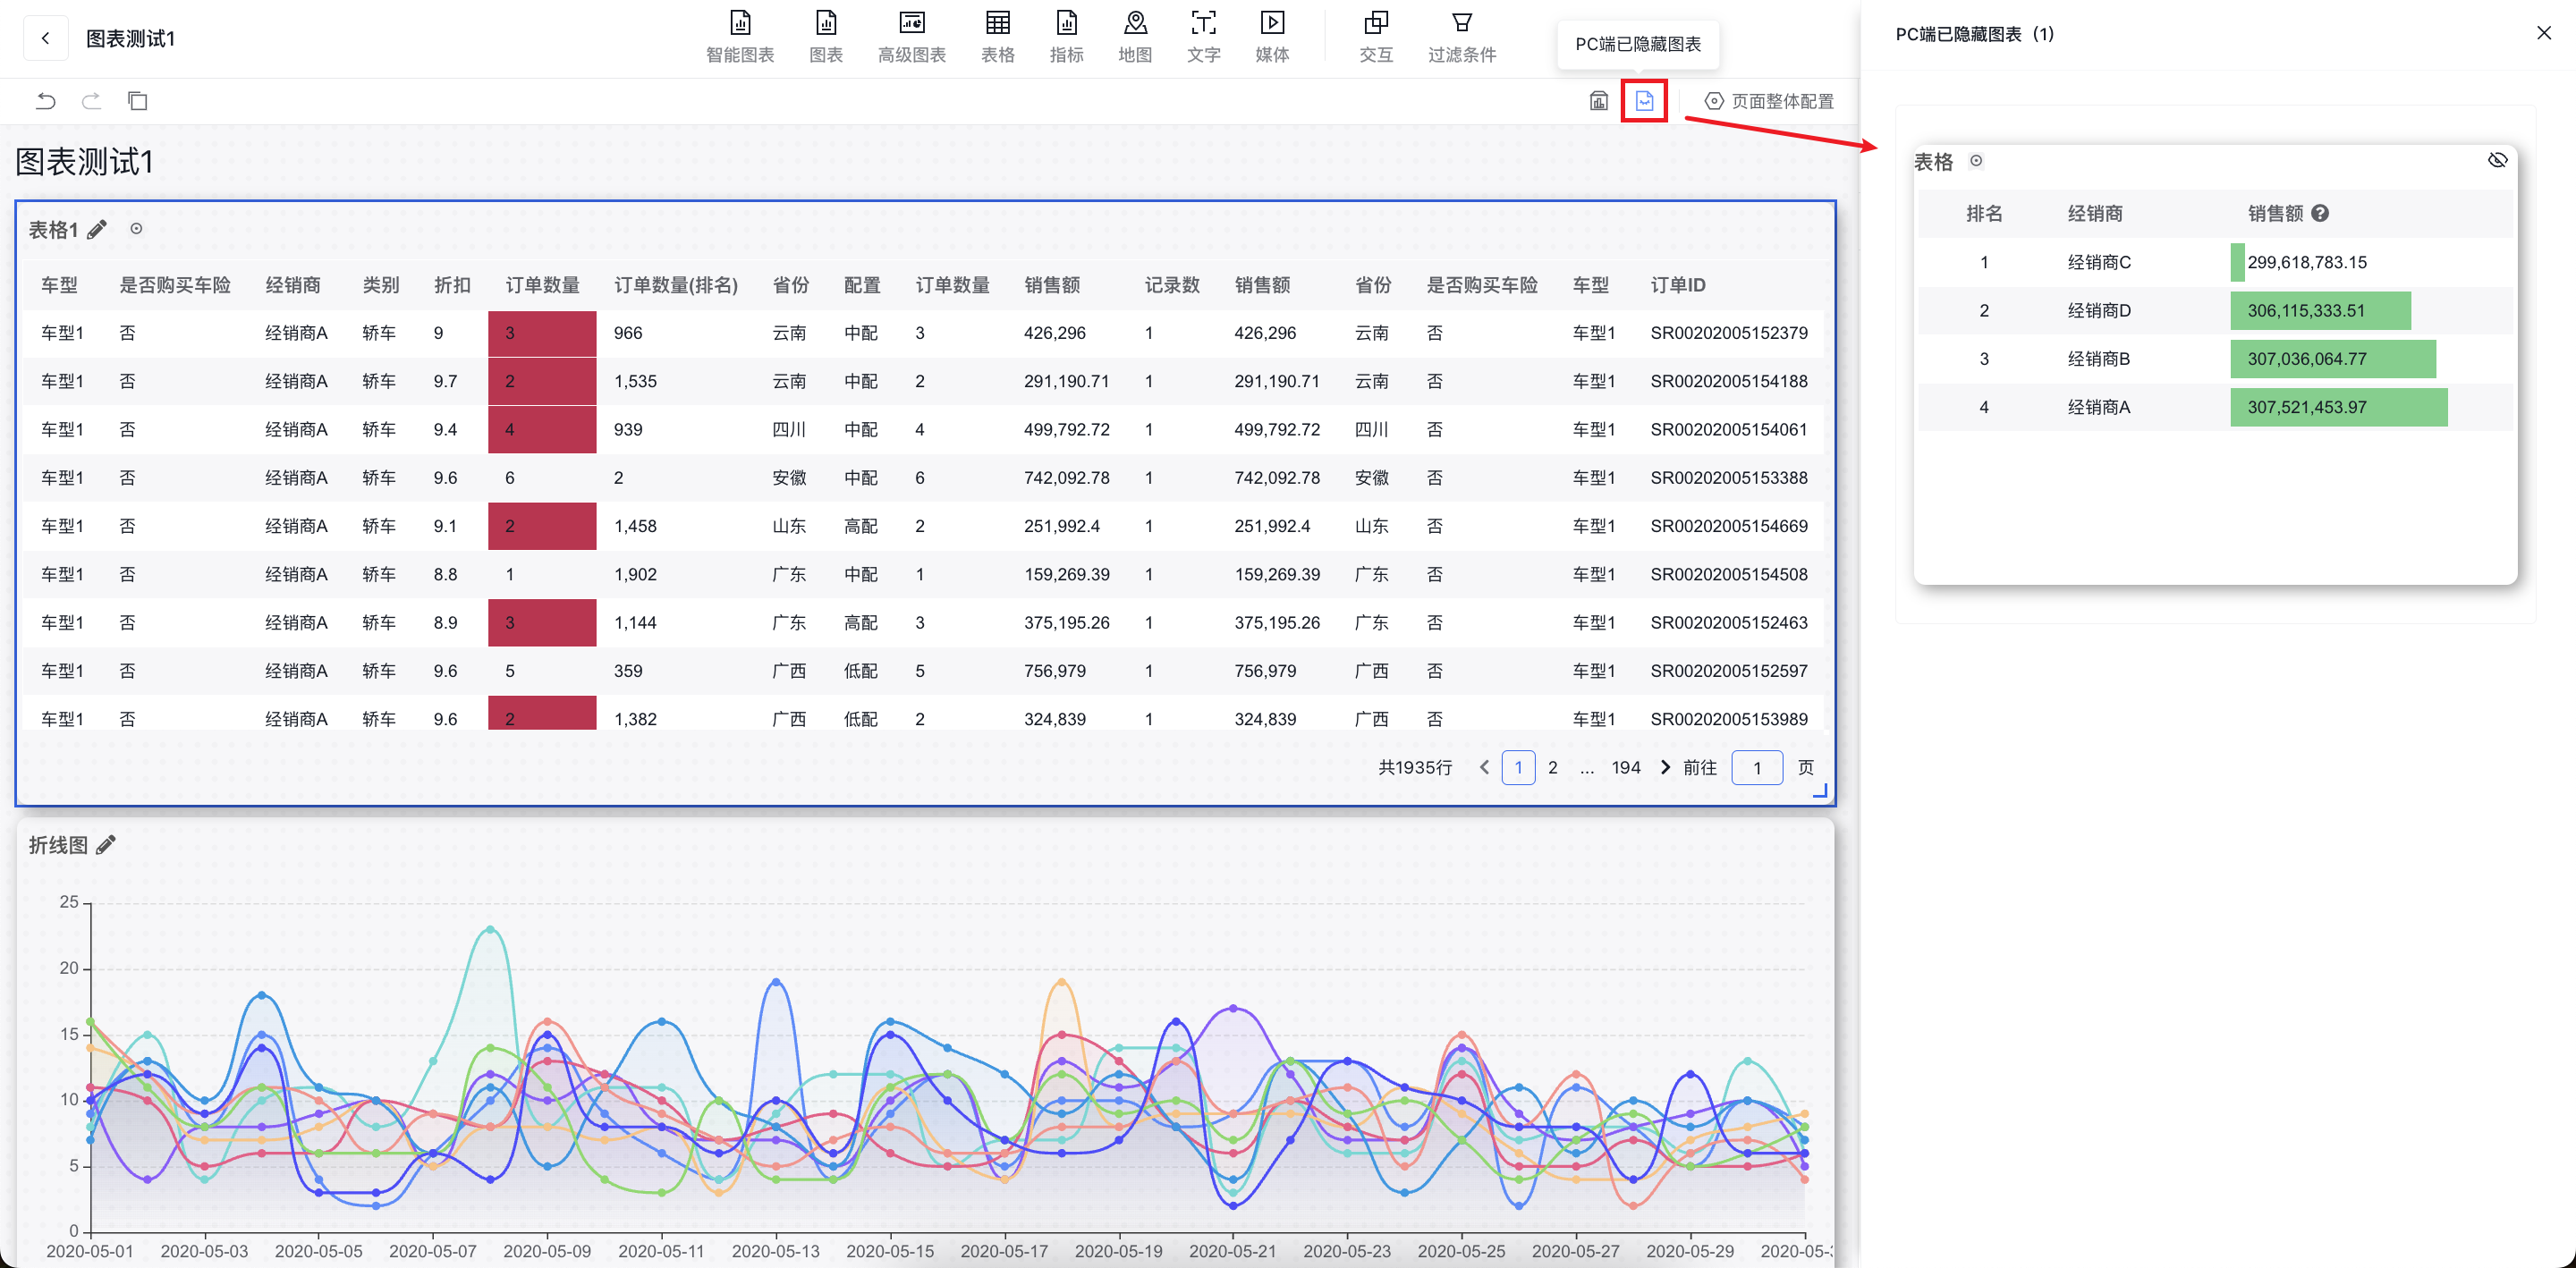Open the 高级图表 advanced chart tool
This screenshot has height=1268, width=2576.
(912, 37)
